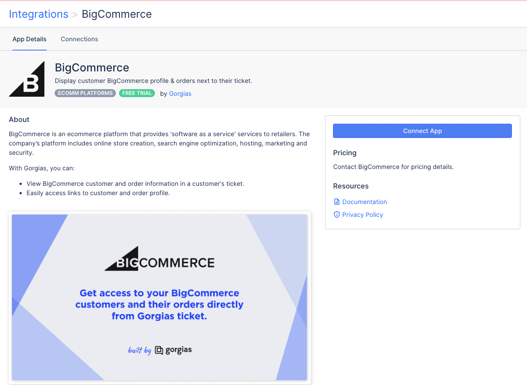
Task: Click 'Easily access links to customer' bullet
Action: point(98,193)
